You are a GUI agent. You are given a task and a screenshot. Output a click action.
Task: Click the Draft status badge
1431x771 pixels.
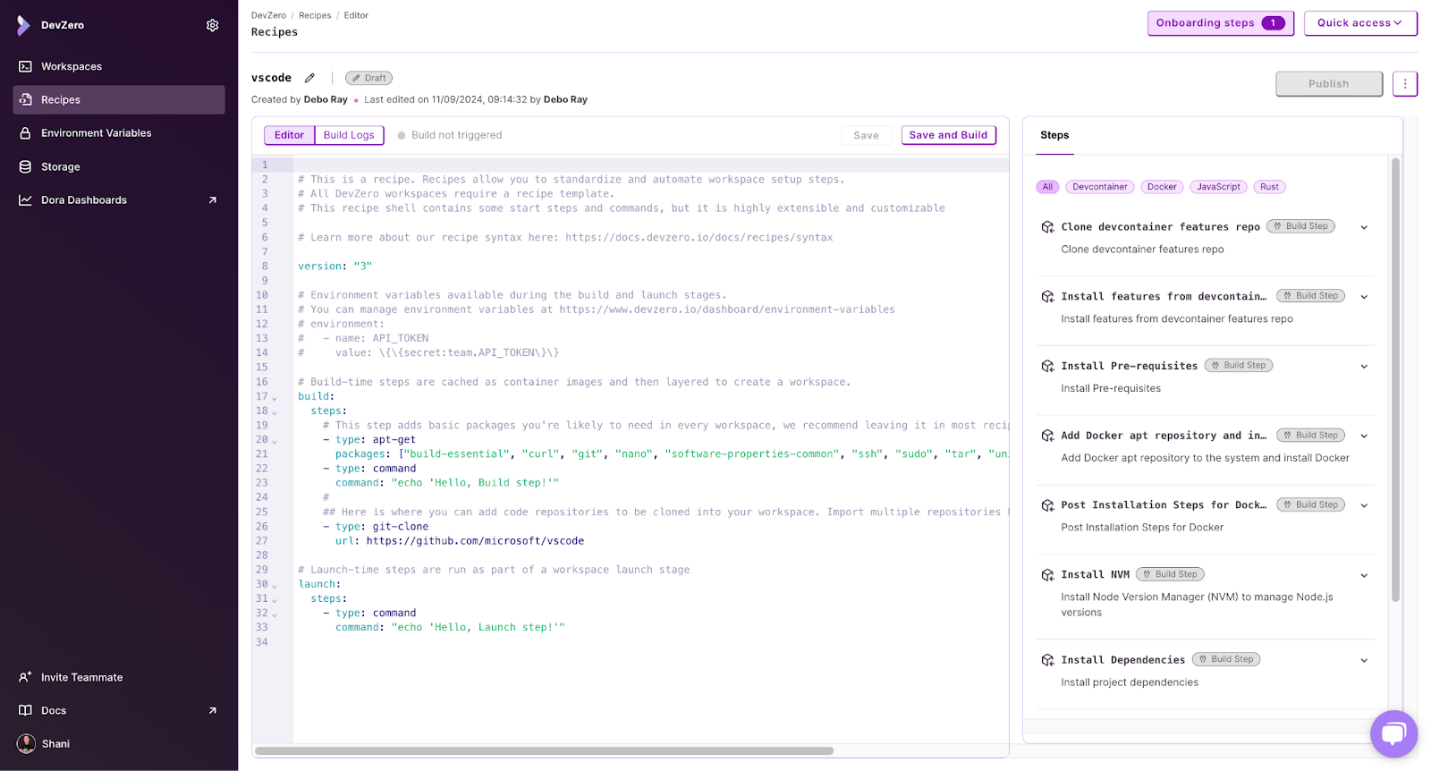[368, 78]
